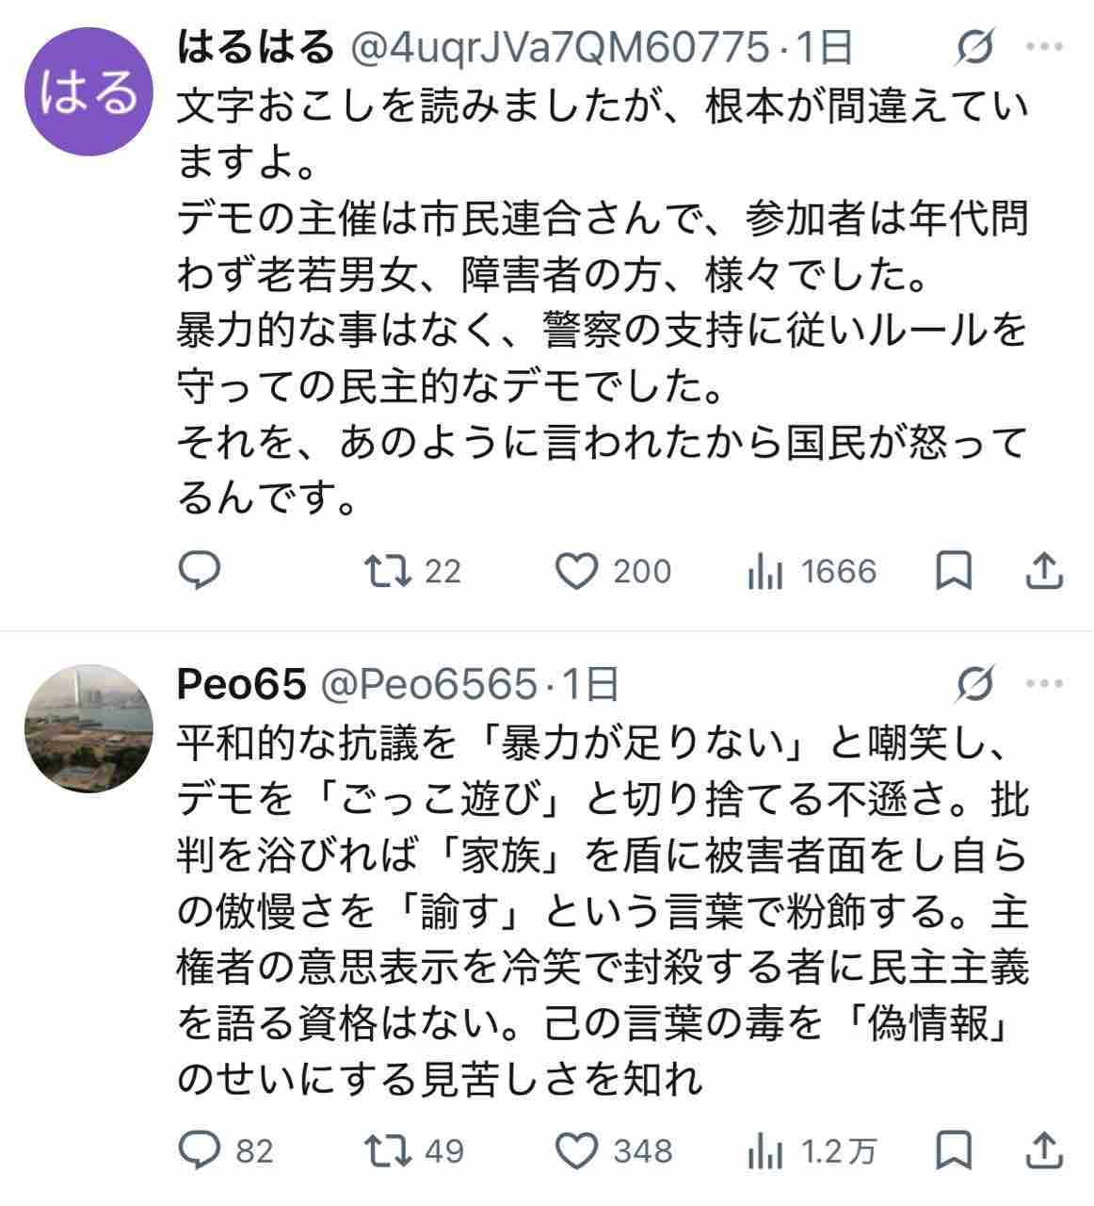This screenshot has height=1206, width=1094.
Task: View analytics showing 1.2万 views
Action: tap(812, 1150)
